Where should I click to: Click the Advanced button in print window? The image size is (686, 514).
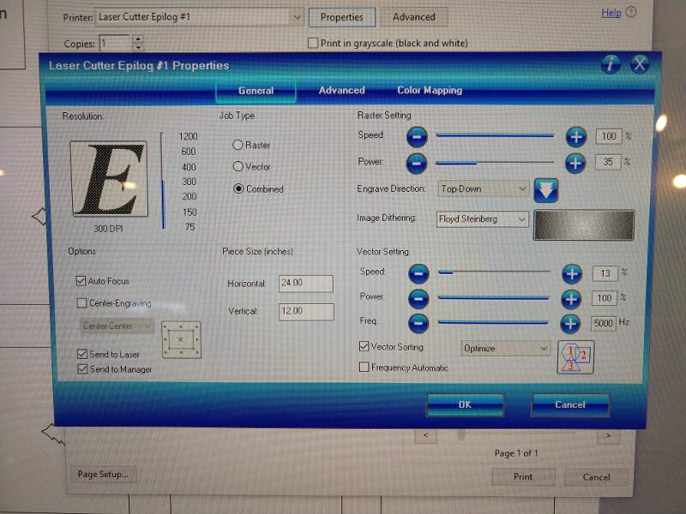(414, 17)
